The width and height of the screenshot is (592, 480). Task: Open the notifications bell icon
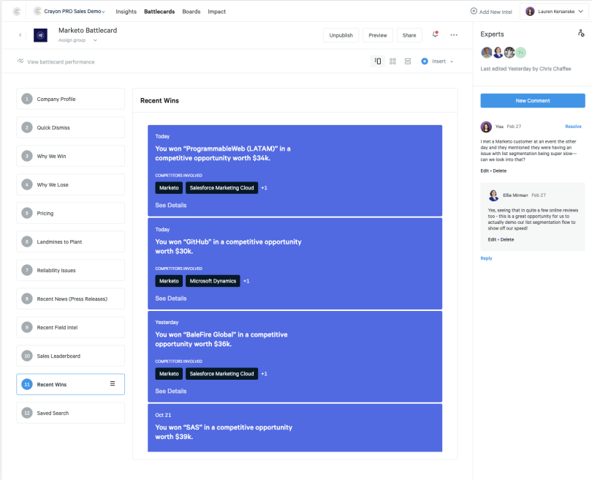[436, 34]
